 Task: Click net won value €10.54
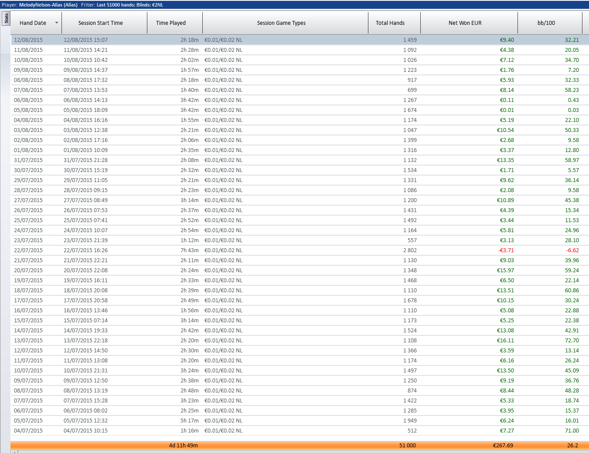tap(505, 130)
